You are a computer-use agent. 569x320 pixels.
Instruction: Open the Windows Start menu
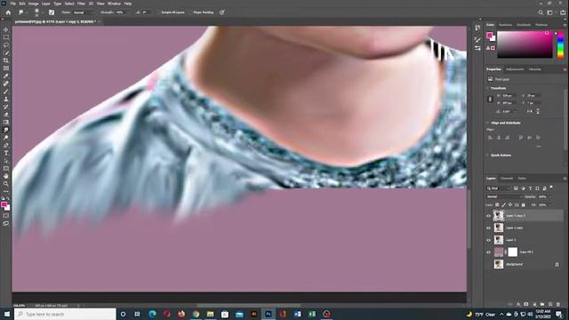tap(7, 314)
